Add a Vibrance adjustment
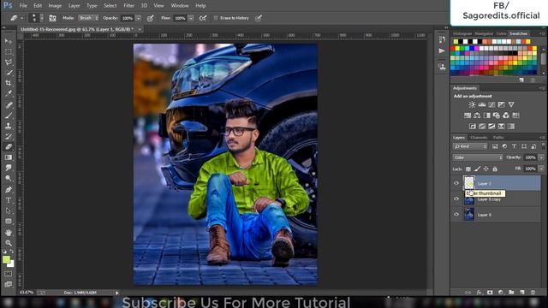The width and height of the screenshot is (548, 308). coord(511,104)
